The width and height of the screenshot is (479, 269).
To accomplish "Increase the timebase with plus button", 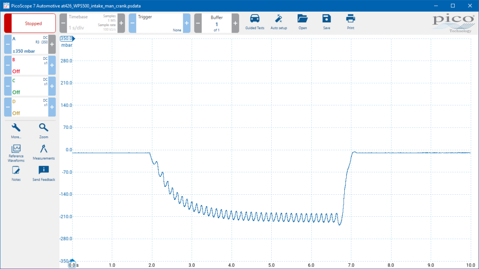I will click(121, 23).
